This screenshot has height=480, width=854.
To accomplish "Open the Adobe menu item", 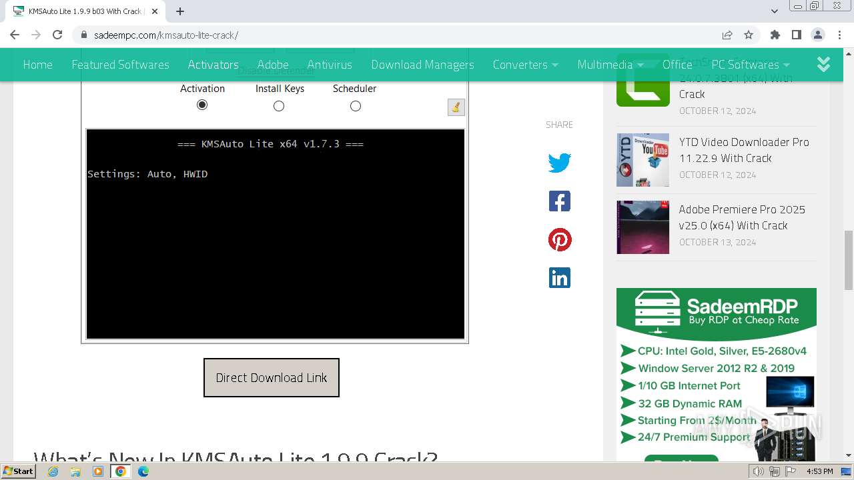I will click(x=273, y=65).
